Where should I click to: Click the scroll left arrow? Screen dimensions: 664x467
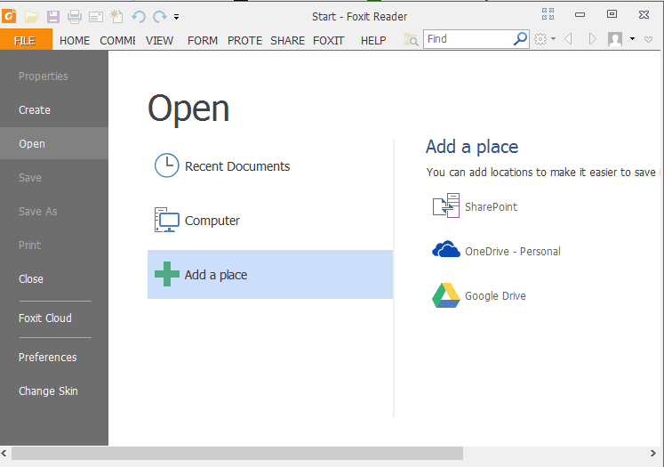[x=4, y=453]
